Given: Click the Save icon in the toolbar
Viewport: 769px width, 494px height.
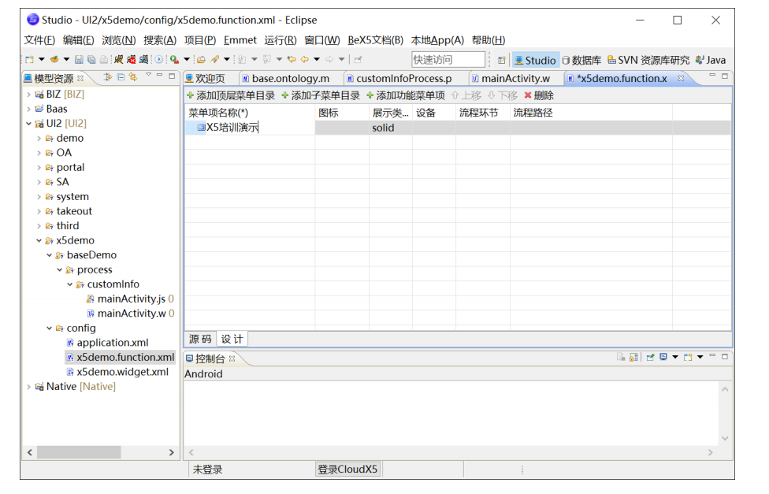Looking at the screenshot, I should (x=80, y=58).
